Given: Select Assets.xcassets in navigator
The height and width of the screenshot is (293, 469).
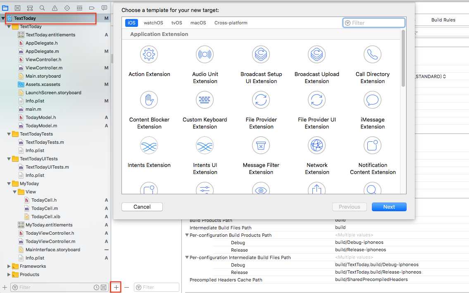Looking at the screenshot, I should click(x=43, y=84).
